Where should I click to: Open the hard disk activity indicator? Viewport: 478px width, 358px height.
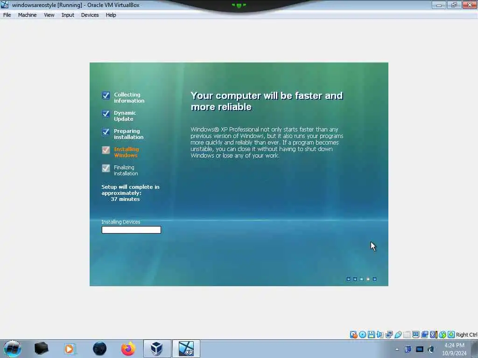coord(353,335)
